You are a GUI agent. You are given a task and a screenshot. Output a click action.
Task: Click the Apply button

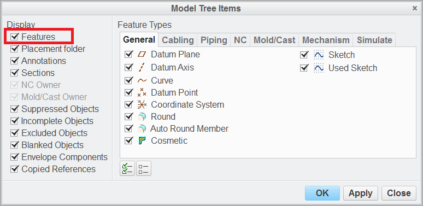click(x=361, y=193)
